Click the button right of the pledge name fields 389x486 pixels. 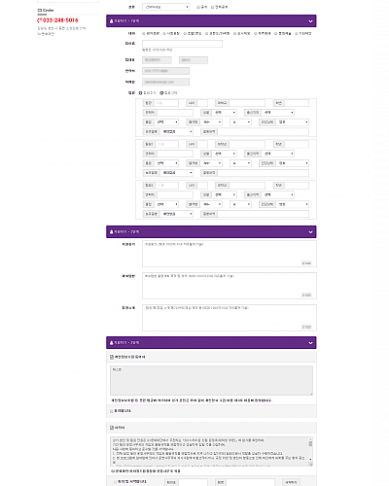[291, 482]
